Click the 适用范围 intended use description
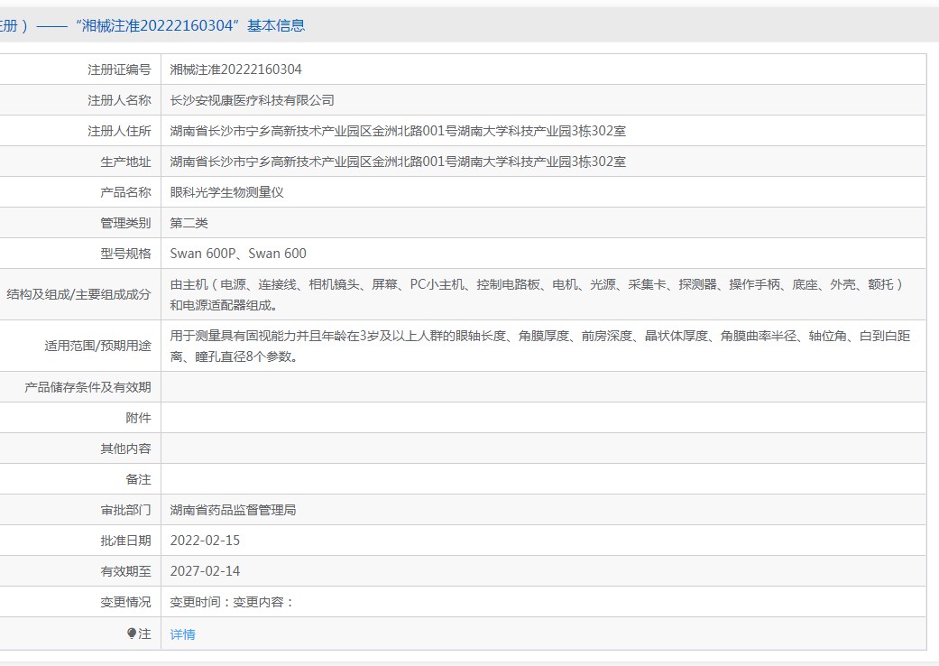Screen dimensions: 939x666 click(x=540, y=346)
